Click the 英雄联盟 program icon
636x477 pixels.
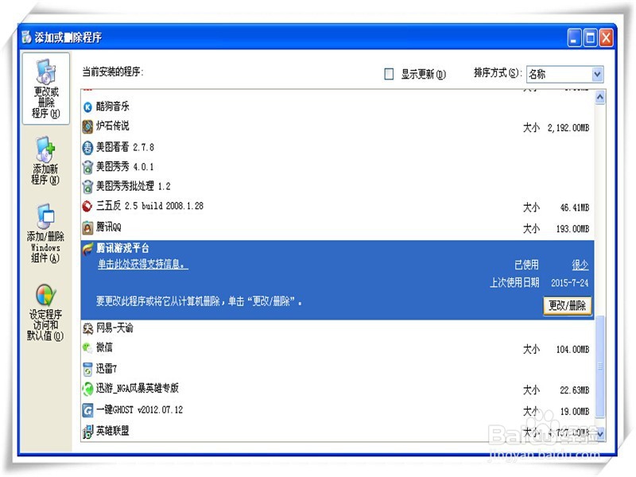tap(87, 432)
